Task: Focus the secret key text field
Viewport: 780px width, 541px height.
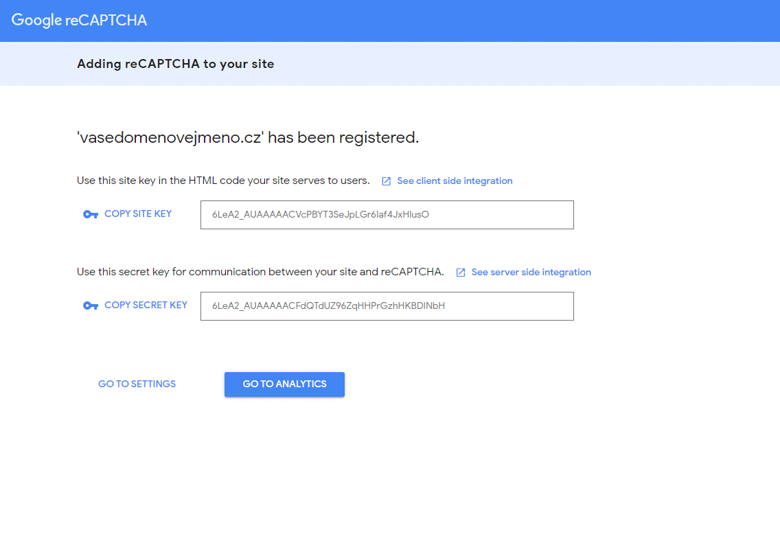Action: point(387,306)
